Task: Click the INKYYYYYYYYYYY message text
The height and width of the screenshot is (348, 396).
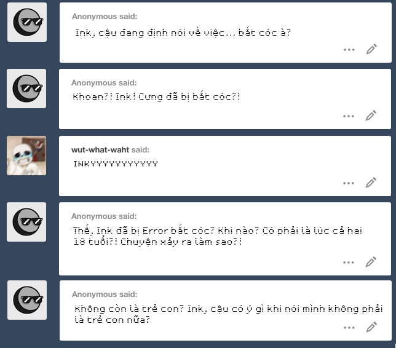Action: [x=116, y=164]
